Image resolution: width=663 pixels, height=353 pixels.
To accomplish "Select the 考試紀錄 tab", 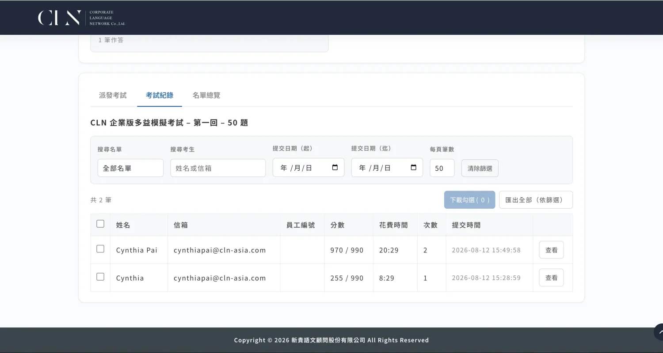I will click(x=160, y=95).
